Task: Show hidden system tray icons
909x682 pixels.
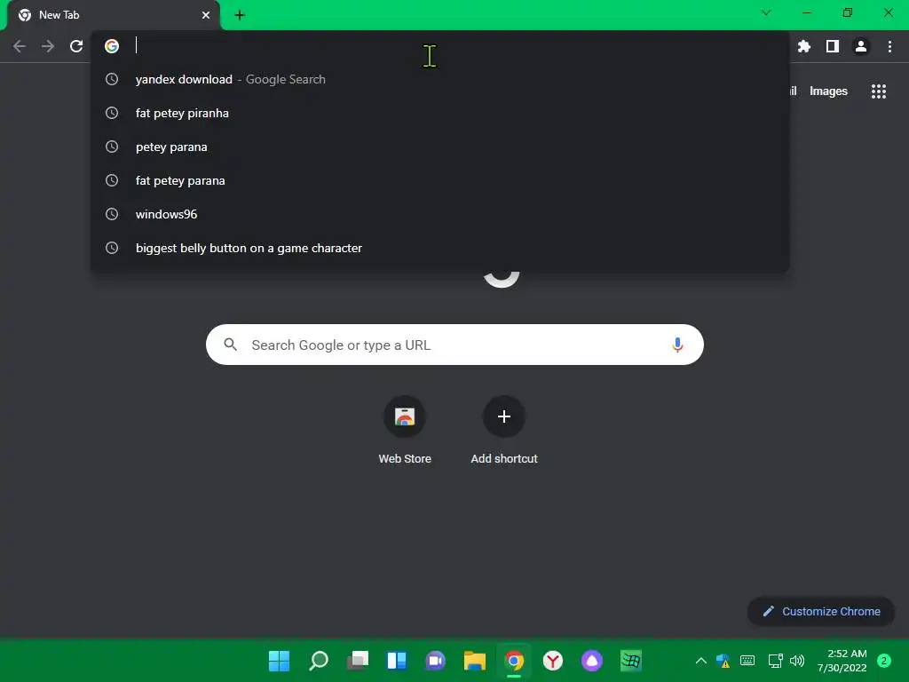Action: click(701, 661)
